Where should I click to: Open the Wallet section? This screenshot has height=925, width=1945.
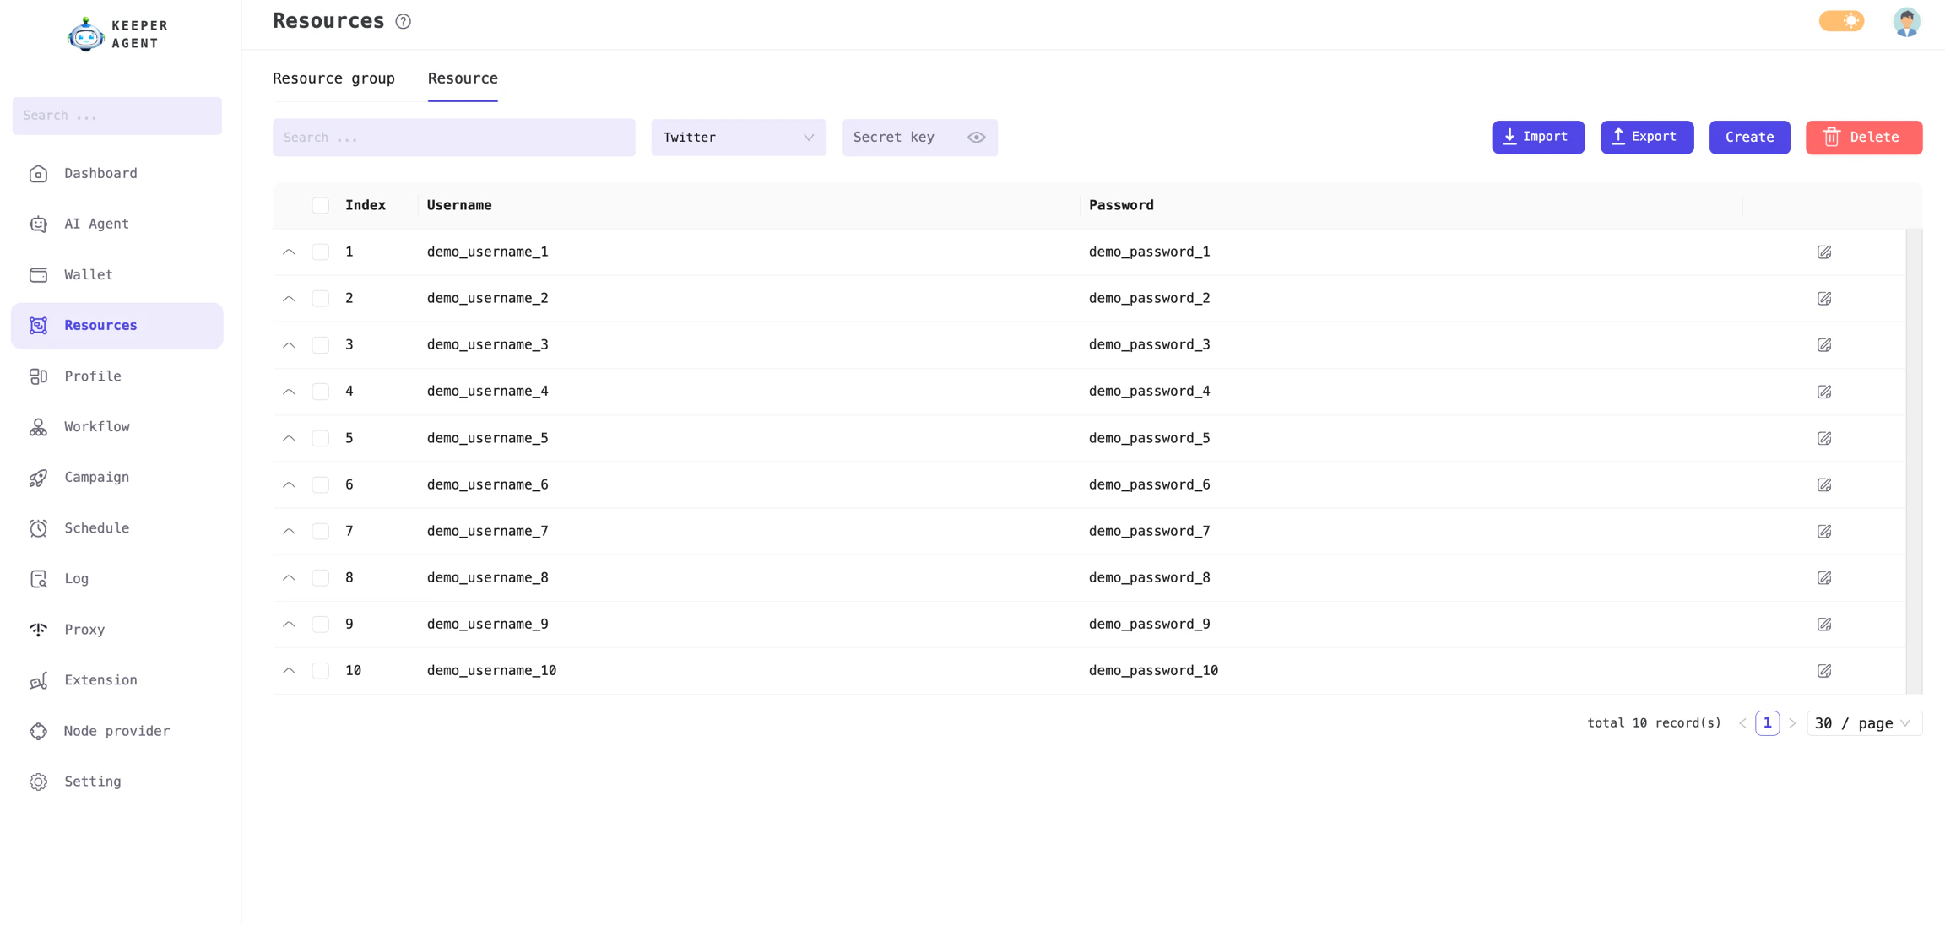tap(88, 274)
